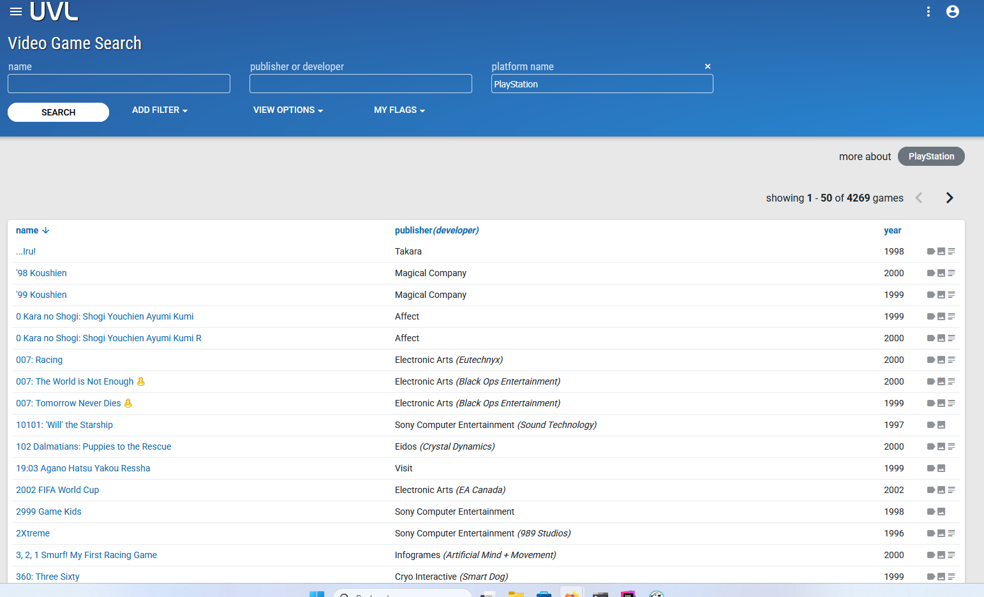The height and width of the screenshot is (597, 984).
Task: Click the yellow figure icon beside 007: Tomorrow Never Dies
Action: (x=128, y=403)
